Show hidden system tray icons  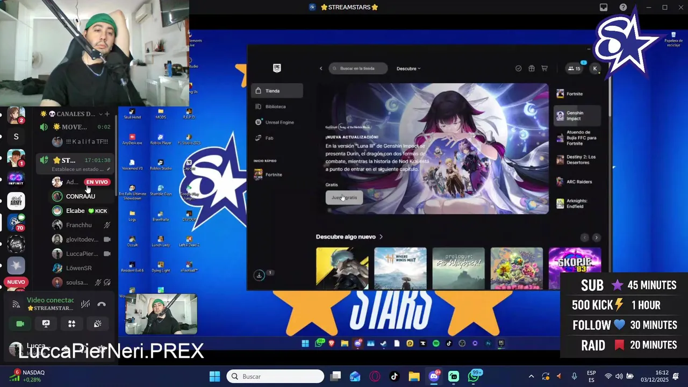(x=531, y=376)
